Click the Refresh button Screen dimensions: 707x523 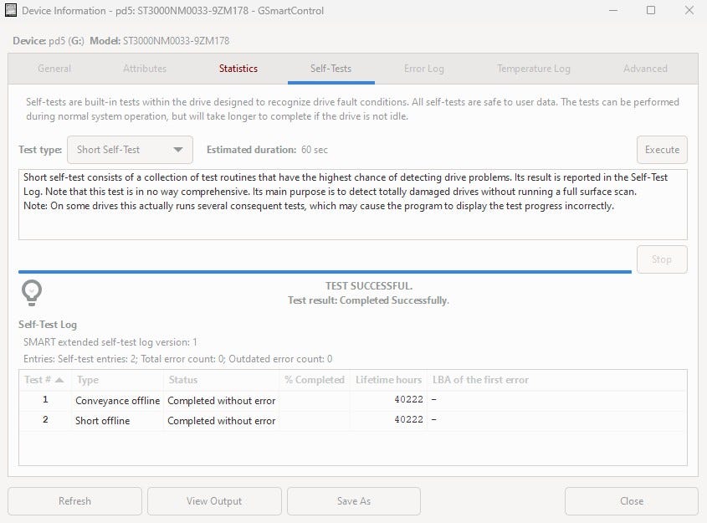[74, 501]
